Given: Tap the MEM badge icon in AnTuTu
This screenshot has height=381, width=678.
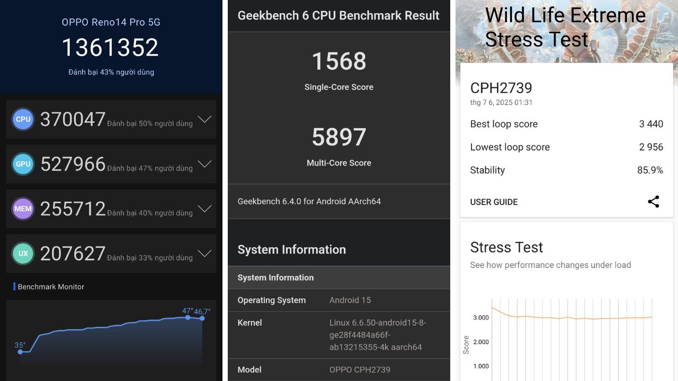Looking at the screenshot, I should [23, 208].
